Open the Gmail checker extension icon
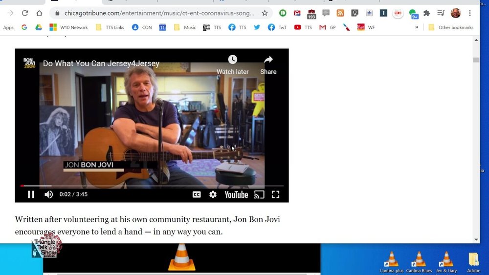This screenshot has height=275, width=489. pyautogui.click(x=297, y=13)
